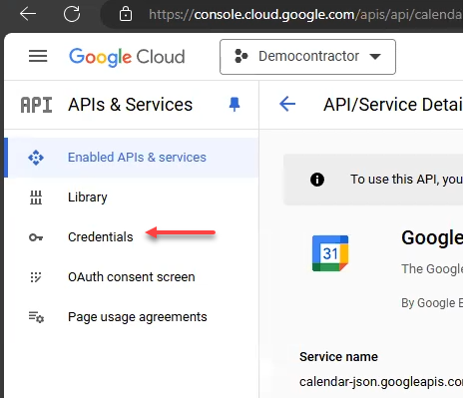
Task: Open the Library menu item
Action: tap(132, 198)
